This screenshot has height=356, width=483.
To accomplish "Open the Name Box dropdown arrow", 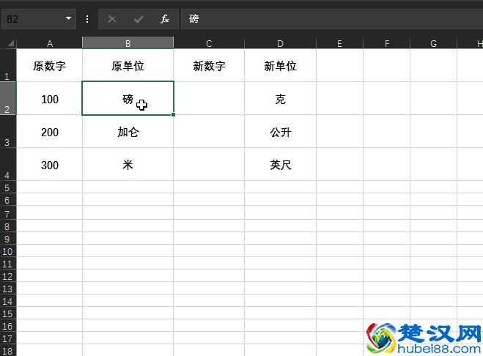I will pos(69,18).
